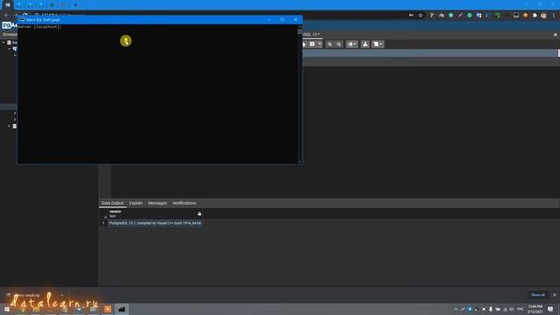Switch to the Data Output tab

(112, 203)
